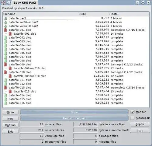Disable the Monitor checkbox
The image size is (152, 146).
tap(133, 112)
